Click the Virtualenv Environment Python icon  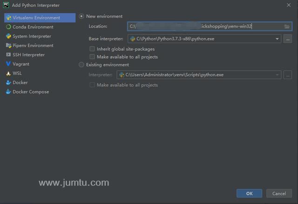(8, 18)
